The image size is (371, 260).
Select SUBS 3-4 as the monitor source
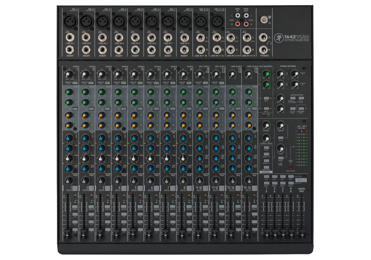click(266, 161)
